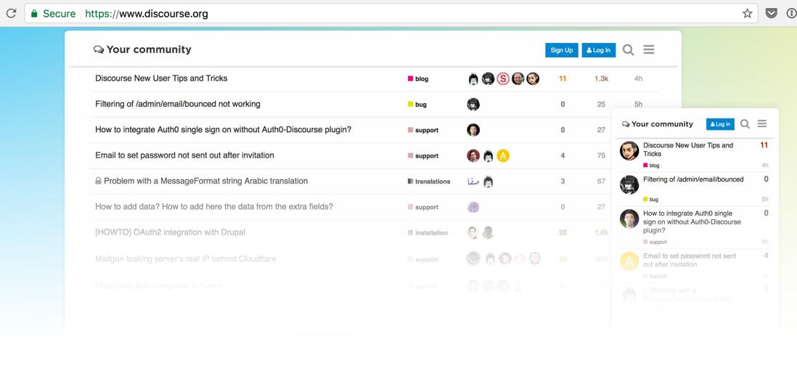
Task: Click the first spiky-hair avatar on Tips and Tricks row
Action: [473, 78]
